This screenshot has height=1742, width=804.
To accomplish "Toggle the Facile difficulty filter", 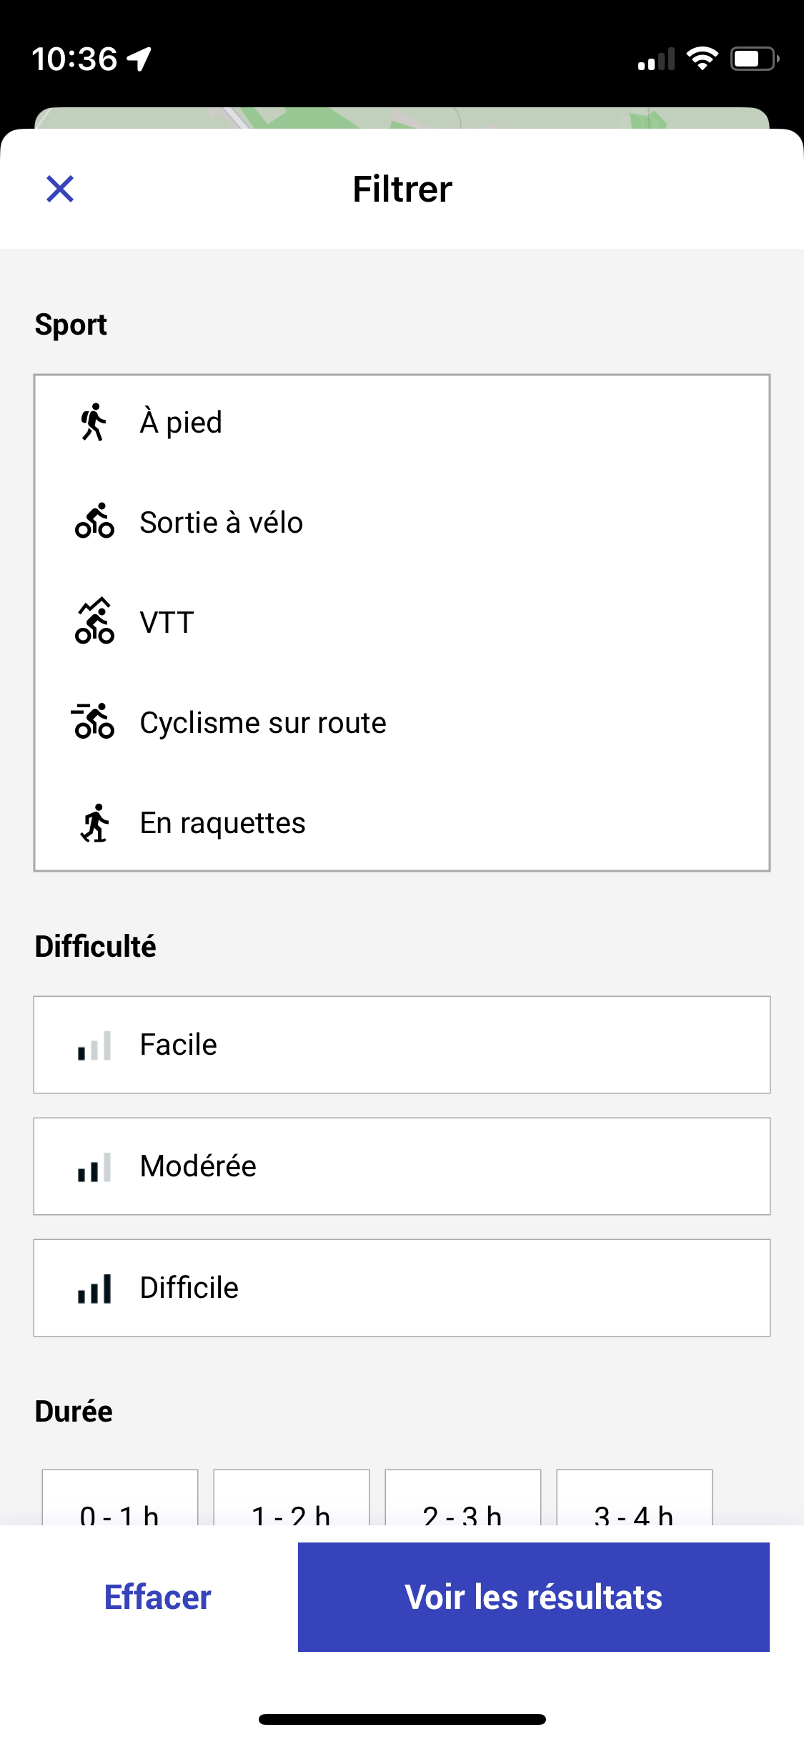I will (402, 1045).
